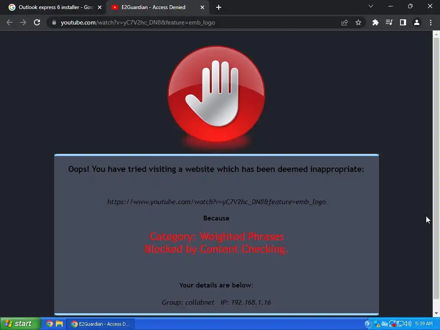Click the scrollbar up arrow
Viewport: 440px width, 330px height.
coord(436,34)
